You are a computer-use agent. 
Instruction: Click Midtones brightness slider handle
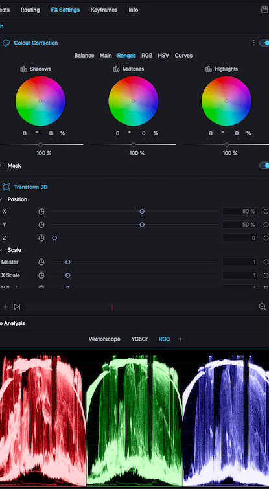point(134,144)
